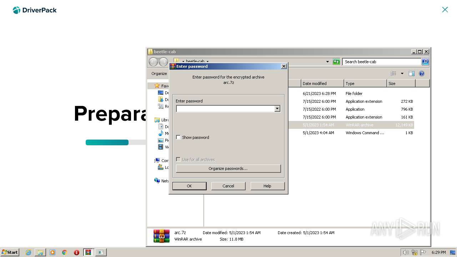
Task: Click the Show desktop icon beside the clock
Action: (453, 252)
